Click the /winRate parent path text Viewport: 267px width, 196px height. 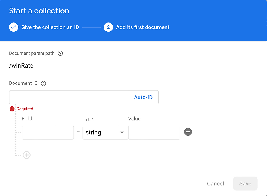point(21,66)
